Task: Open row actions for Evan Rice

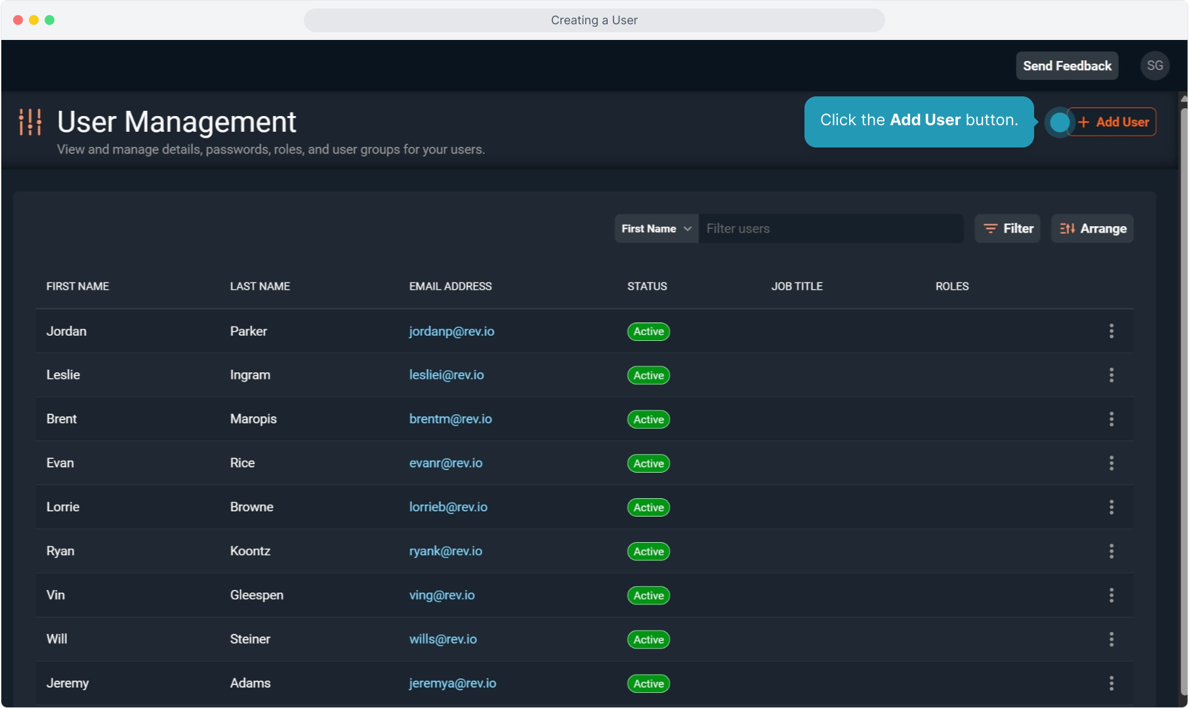Action: (1111, 463)
